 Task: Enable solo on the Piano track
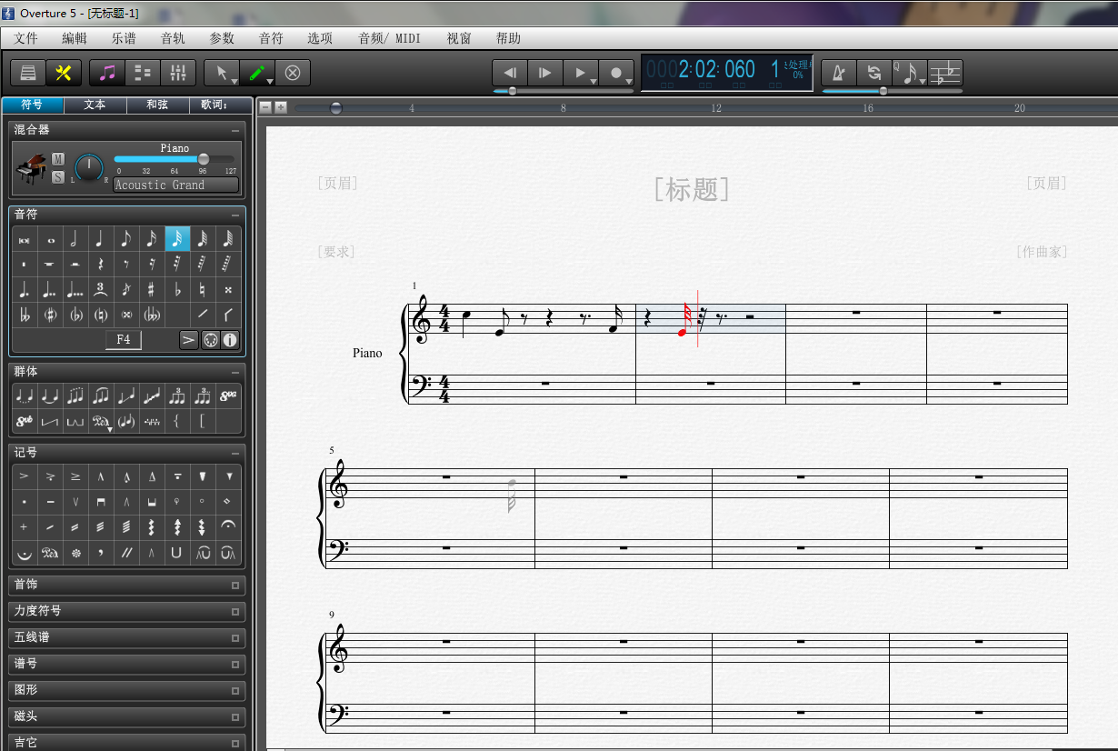(58, 176)
